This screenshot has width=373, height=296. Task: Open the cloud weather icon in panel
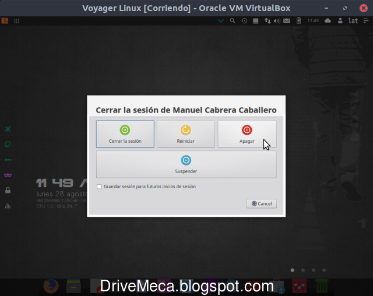click(x=328, y=21)
